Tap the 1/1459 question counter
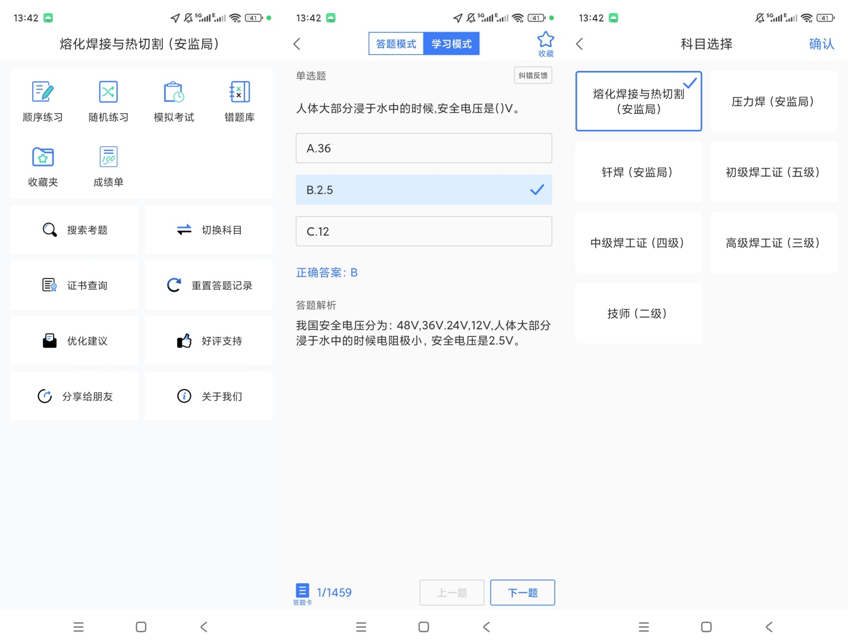This screenshot has height=644, width=848. pyautogui.click(x=334, y=593)
